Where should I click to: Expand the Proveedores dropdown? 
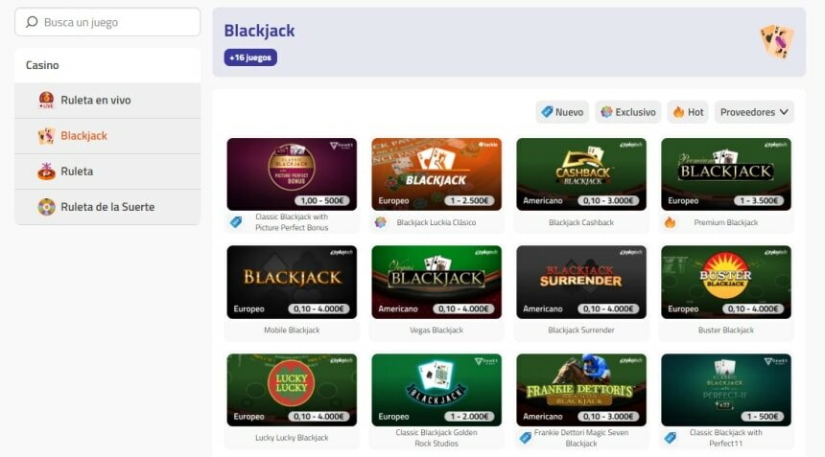pyautogui.click(x=754, y=112)
